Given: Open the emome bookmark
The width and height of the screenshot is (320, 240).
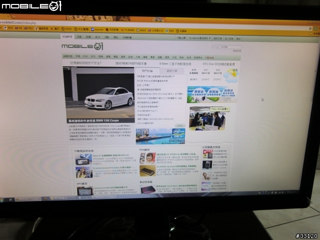Looking at the screenshot, I should [x=97, y=29].
